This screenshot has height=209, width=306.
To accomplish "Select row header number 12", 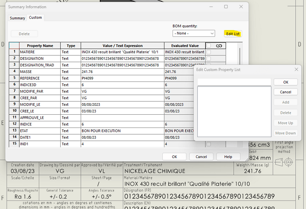I will (x=14, y=124).
